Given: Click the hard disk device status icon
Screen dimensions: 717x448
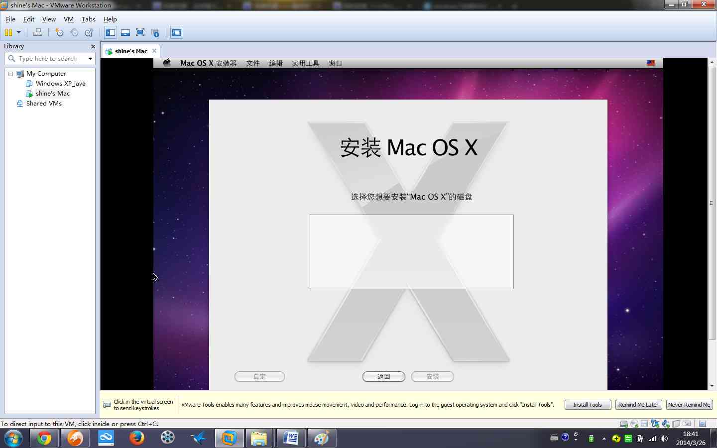Looking at the screenshot, I should coord(623,424).
